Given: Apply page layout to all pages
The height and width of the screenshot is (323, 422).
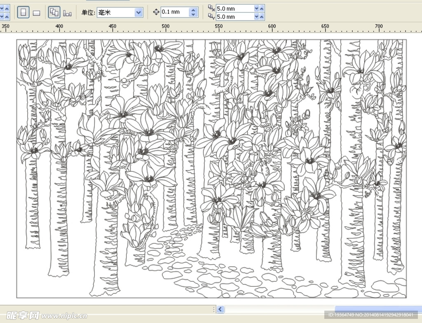Looking at the screenshot, I should pos(54,12).
